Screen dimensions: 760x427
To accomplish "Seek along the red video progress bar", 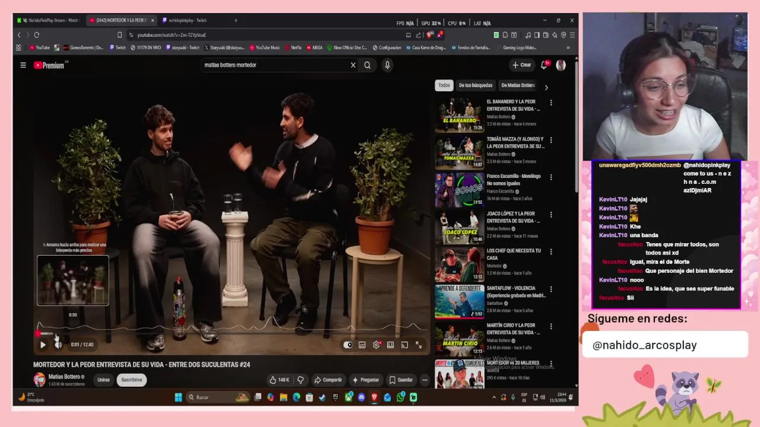I will 232,334.
